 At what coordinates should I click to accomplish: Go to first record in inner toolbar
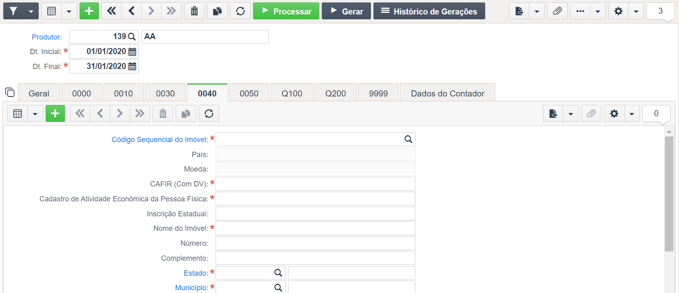(80, 114)
